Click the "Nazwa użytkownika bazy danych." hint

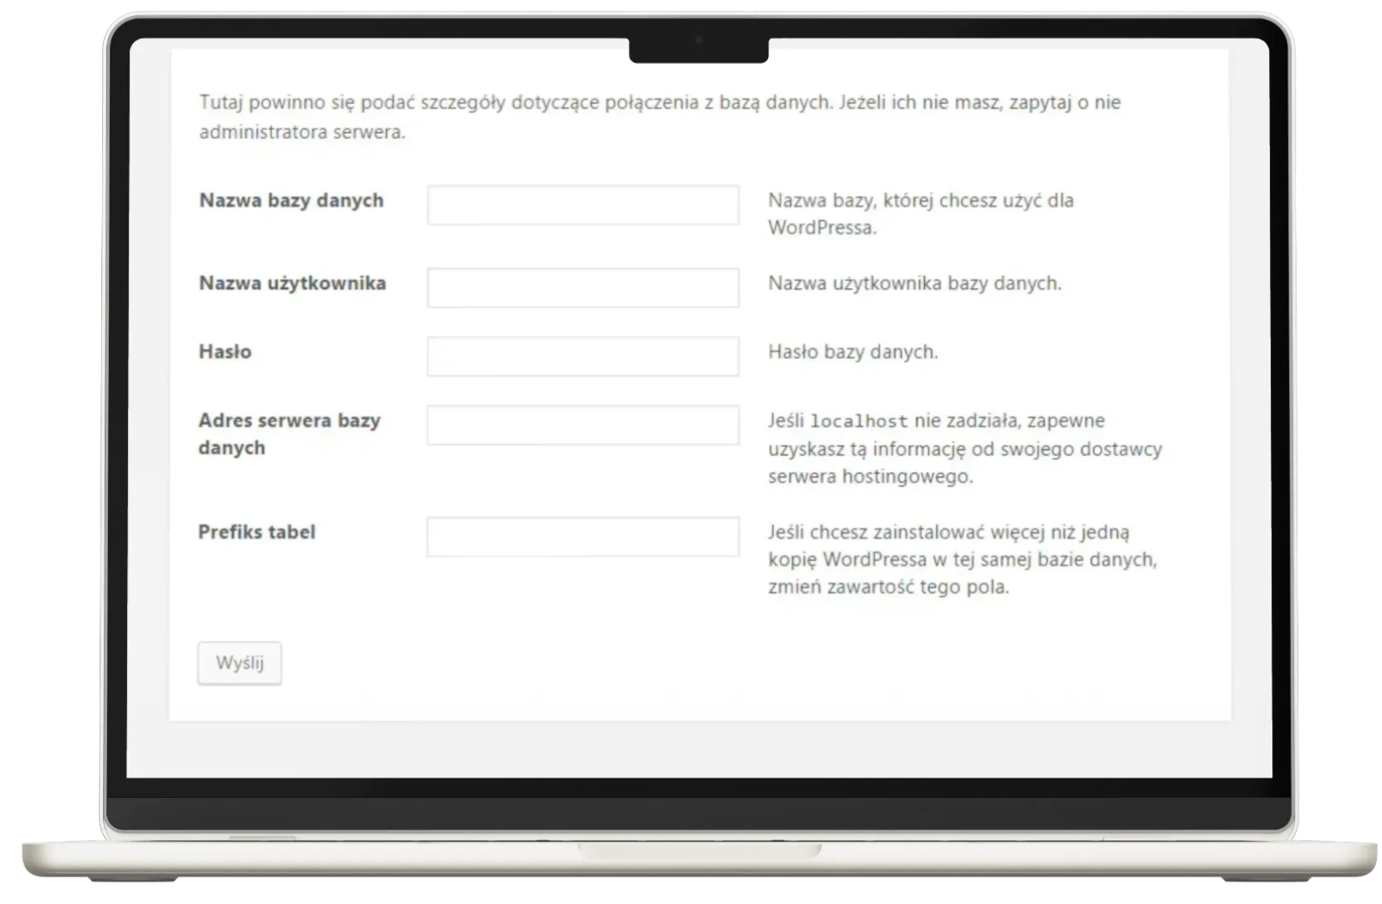coord(914,283)
